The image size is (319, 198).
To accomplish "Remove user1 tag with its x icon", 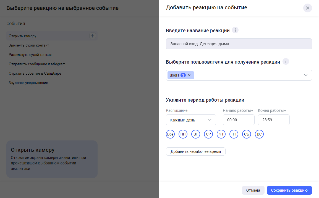I will [189, 75].
